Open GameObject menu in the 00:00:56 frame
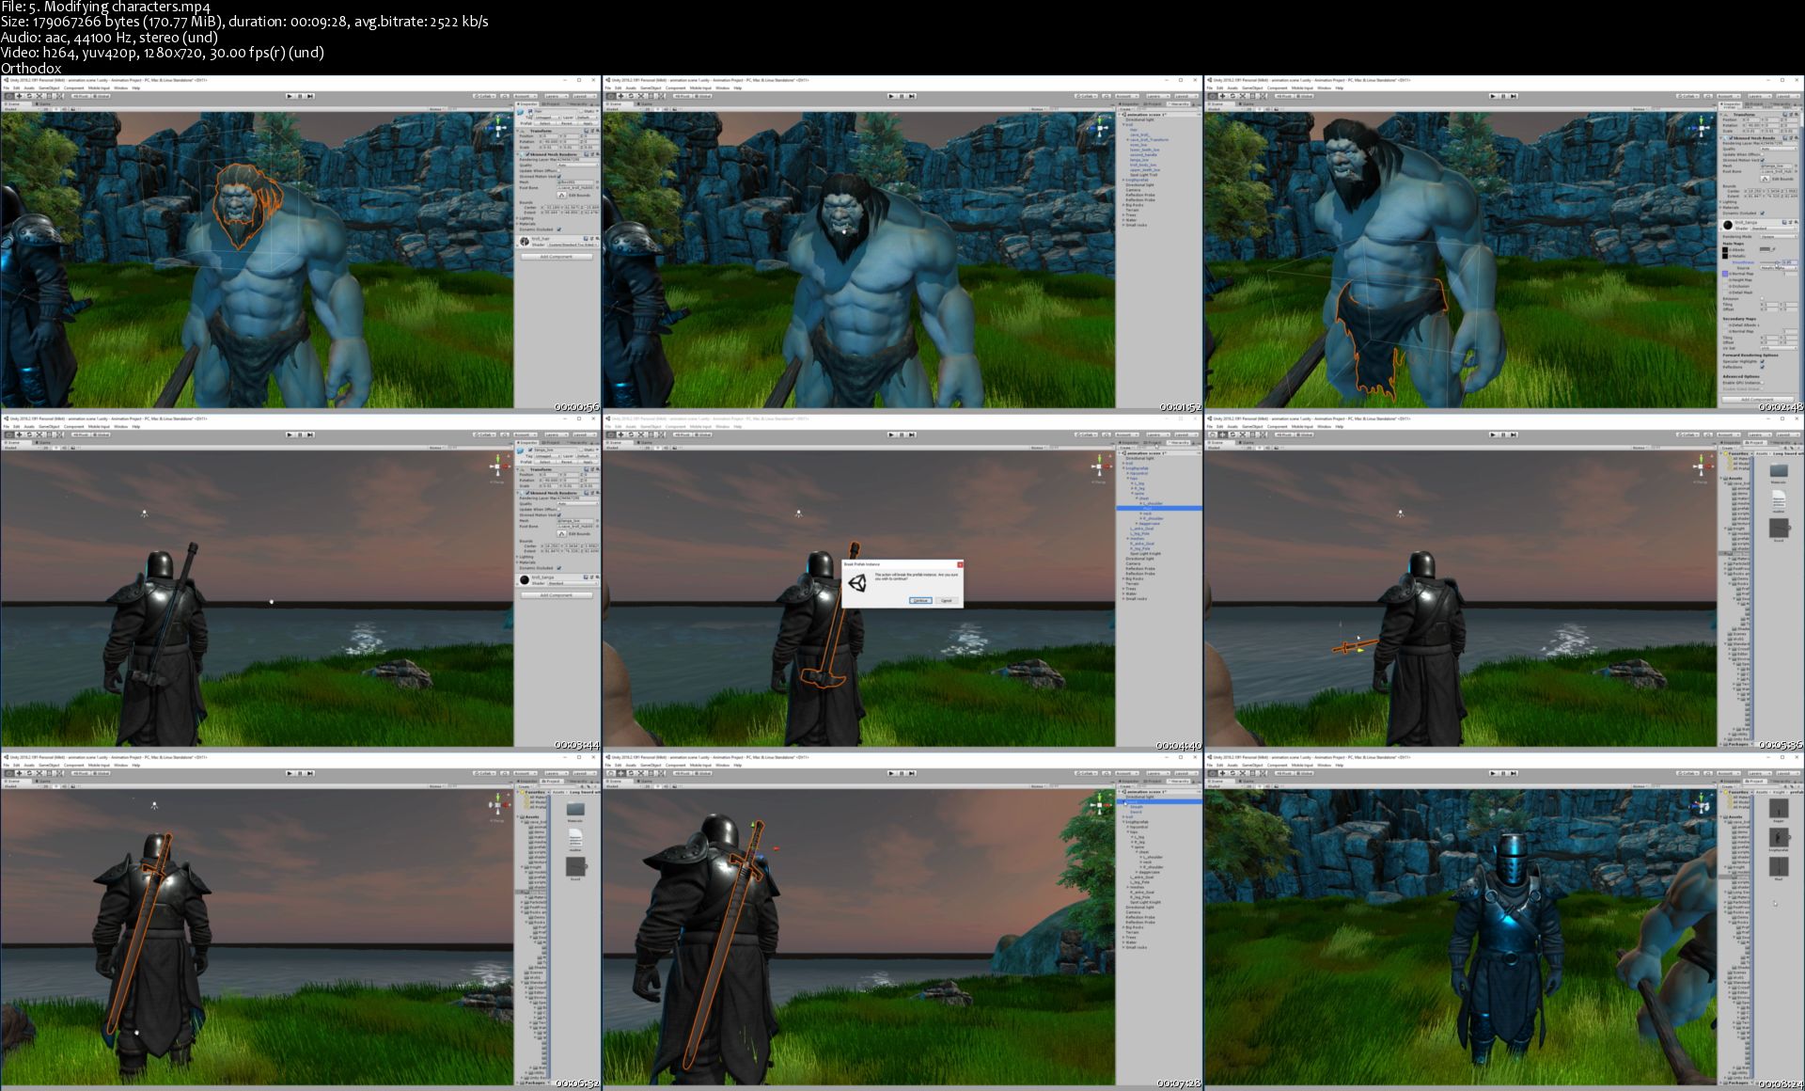Image resolution: width=1805 pixels, height=1091 pixels. point(48,88)
